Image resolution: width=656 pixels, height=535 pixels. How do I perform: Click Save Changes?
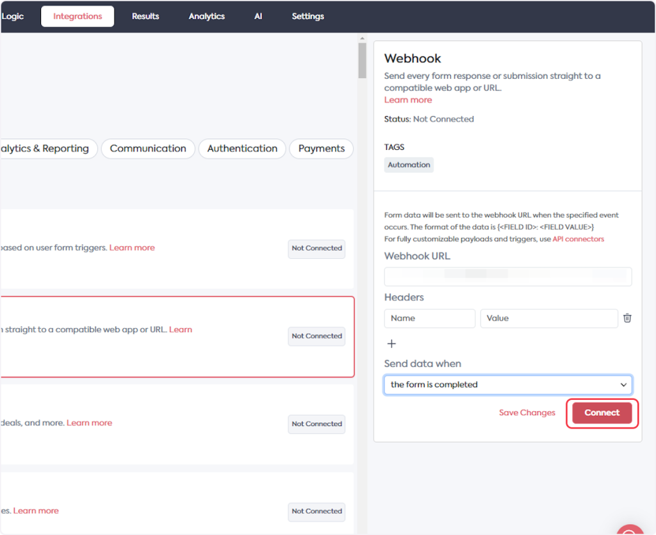coord(527,413)
